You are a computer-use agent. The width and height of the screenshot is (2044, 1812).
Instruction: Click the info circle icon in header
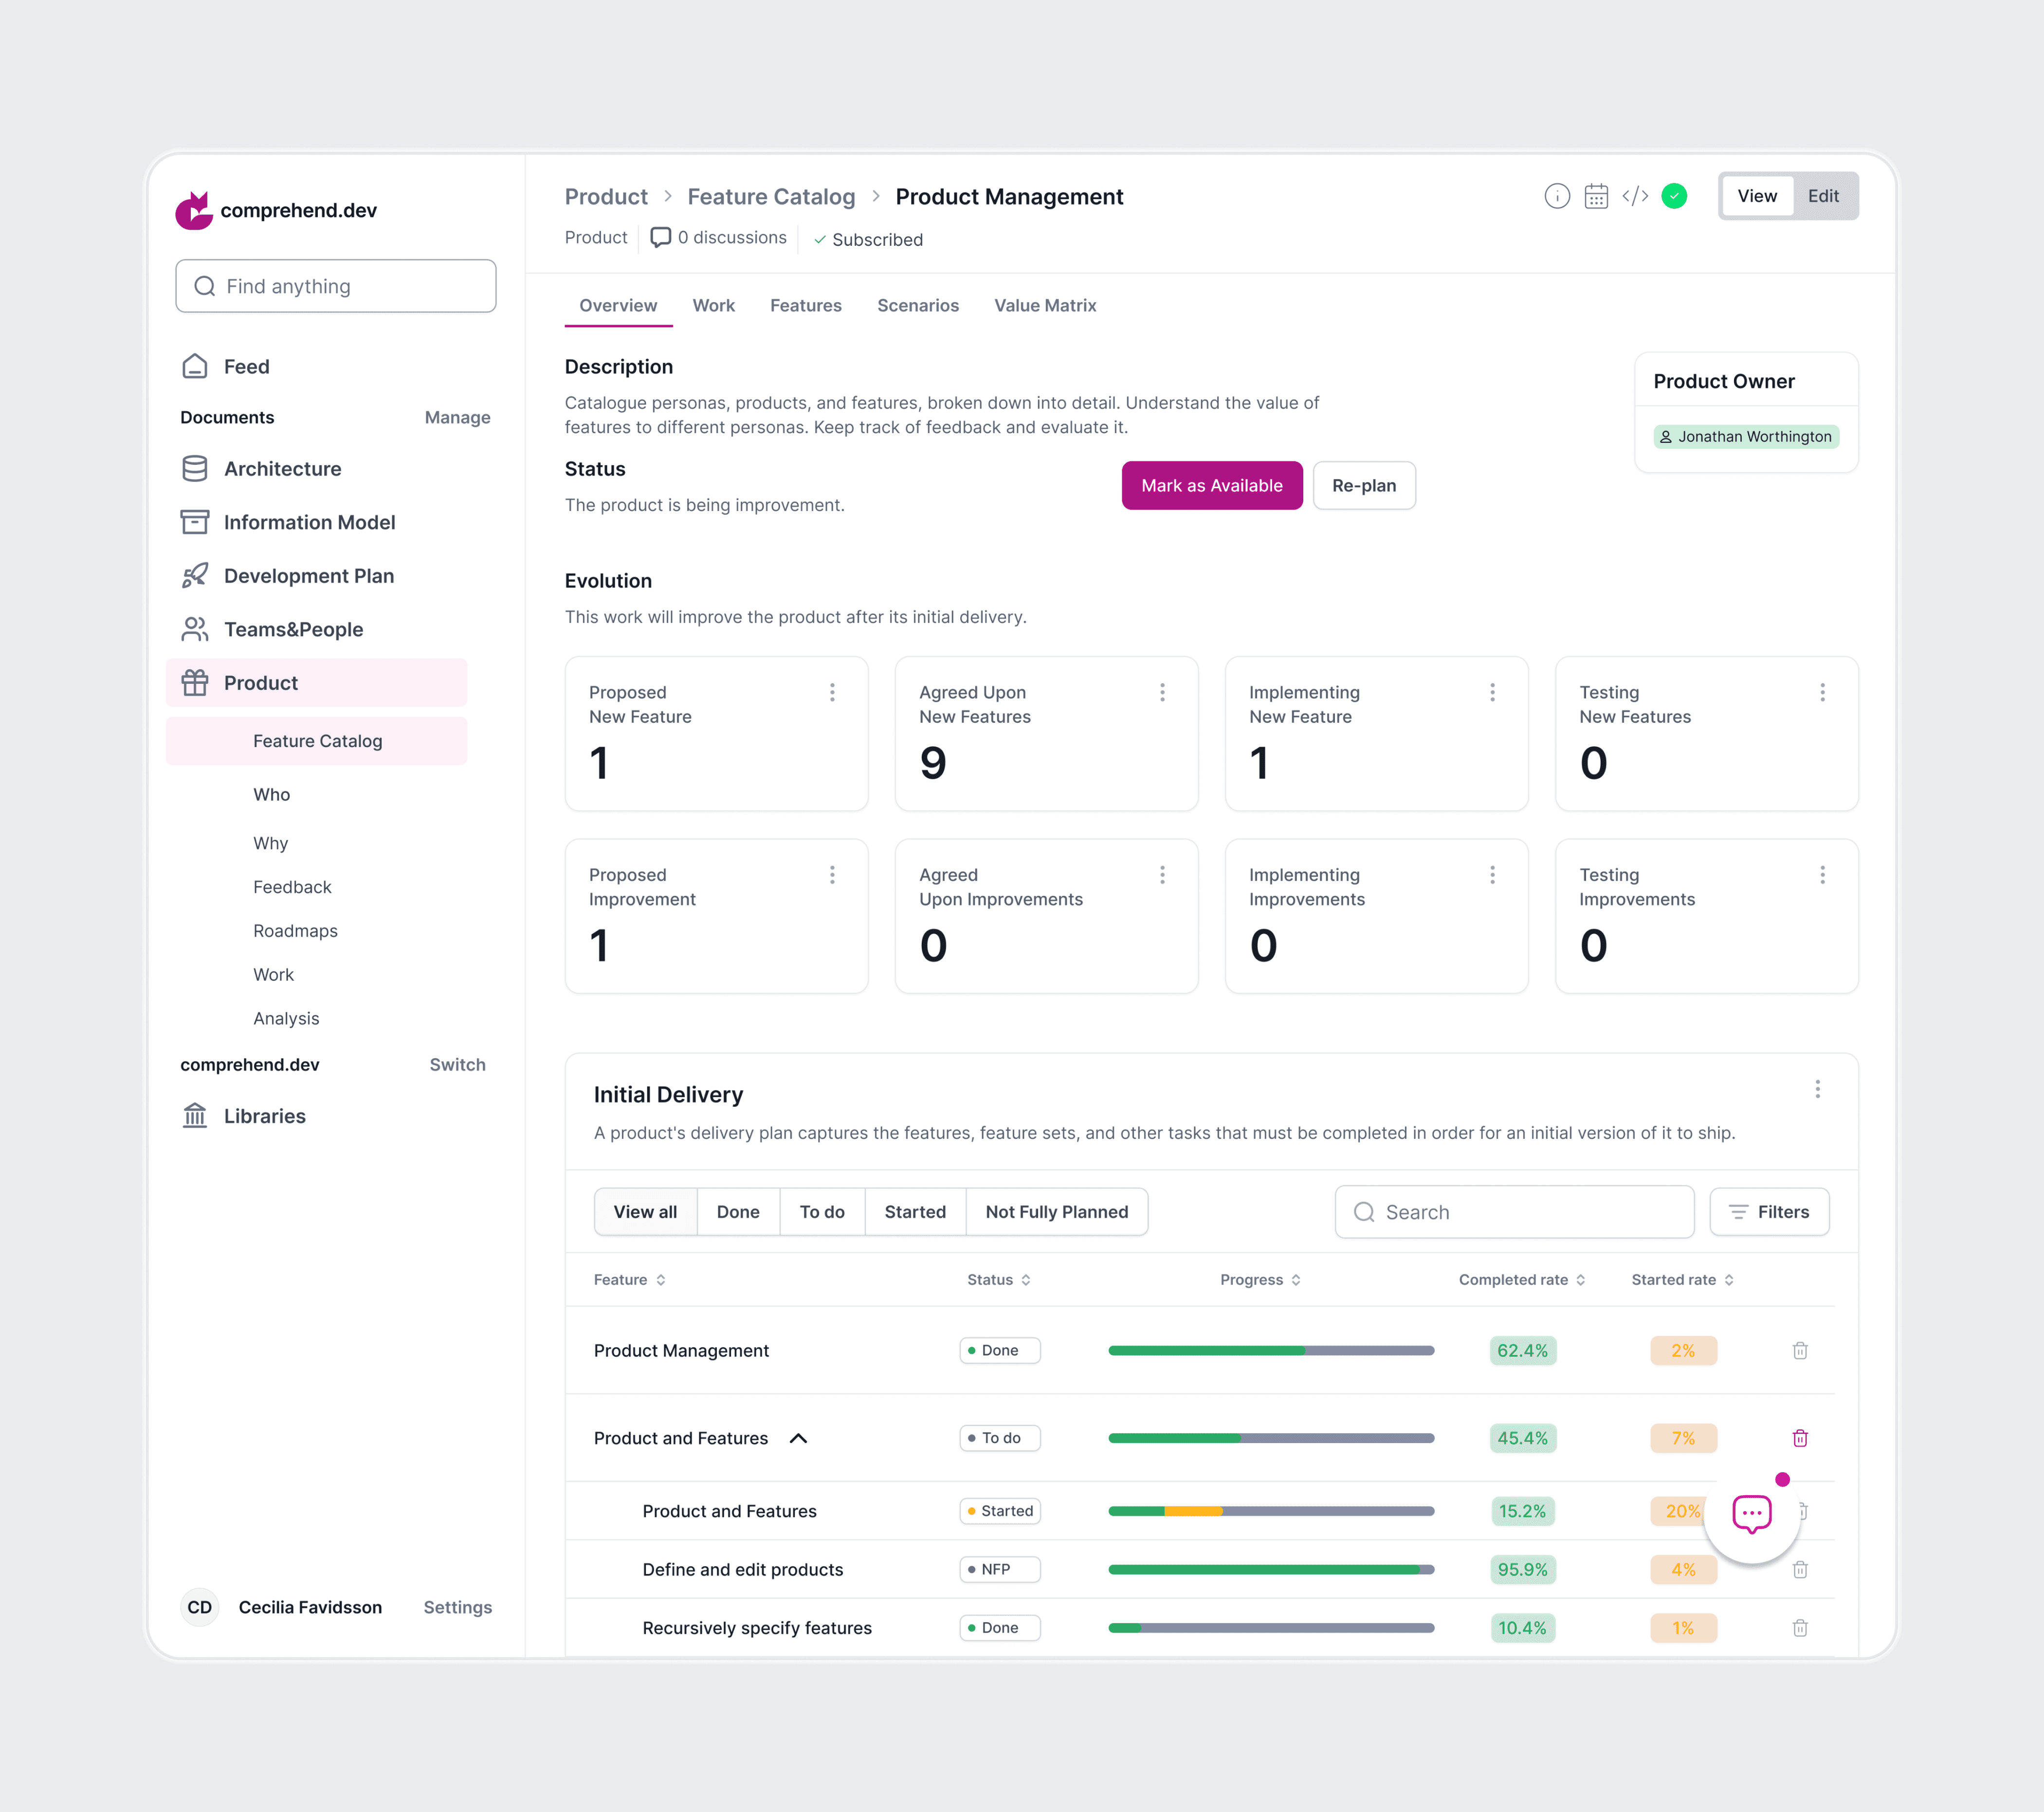click(x=1556, y=196)
